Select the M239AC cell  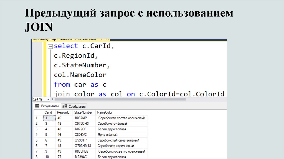point(84,157)
